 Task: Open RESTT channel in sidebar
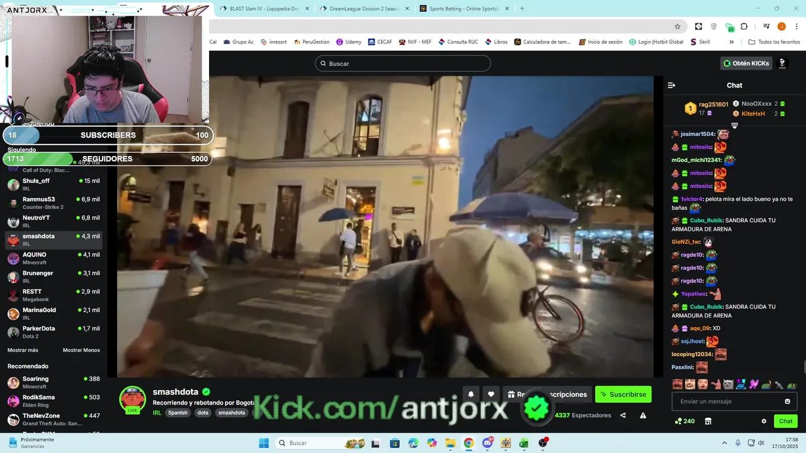pos(54,295)
